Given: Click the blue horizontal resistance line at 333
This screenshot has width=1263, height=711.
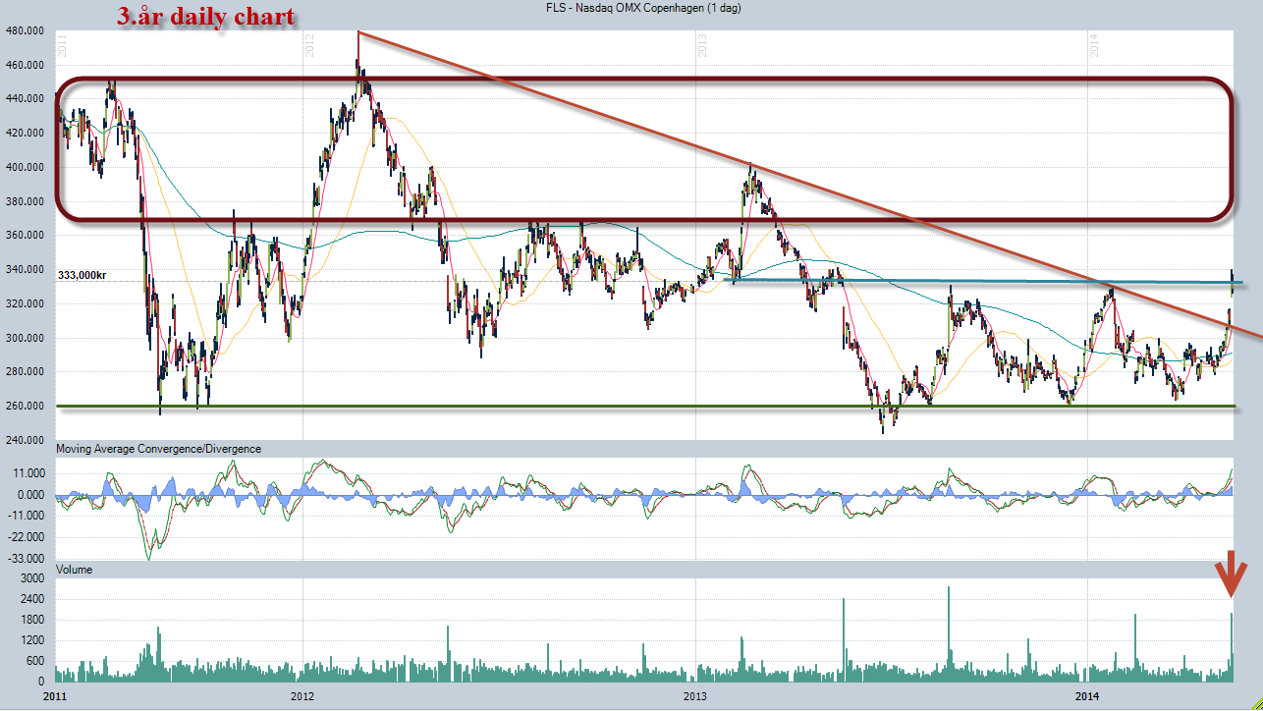Looking at the screenshot, I should coord(982,282).
